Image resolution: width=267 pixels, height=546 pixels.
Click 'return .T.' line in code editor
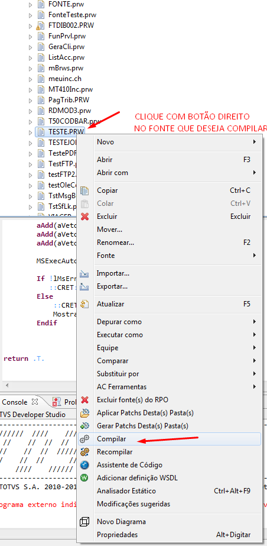coord(24,358)
